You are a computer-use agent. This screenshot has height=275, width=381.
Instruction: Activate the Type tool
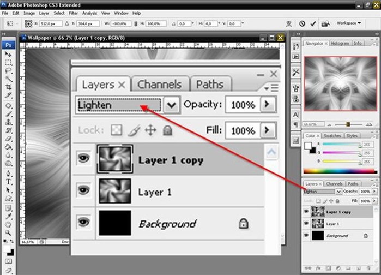pos(8,182)
